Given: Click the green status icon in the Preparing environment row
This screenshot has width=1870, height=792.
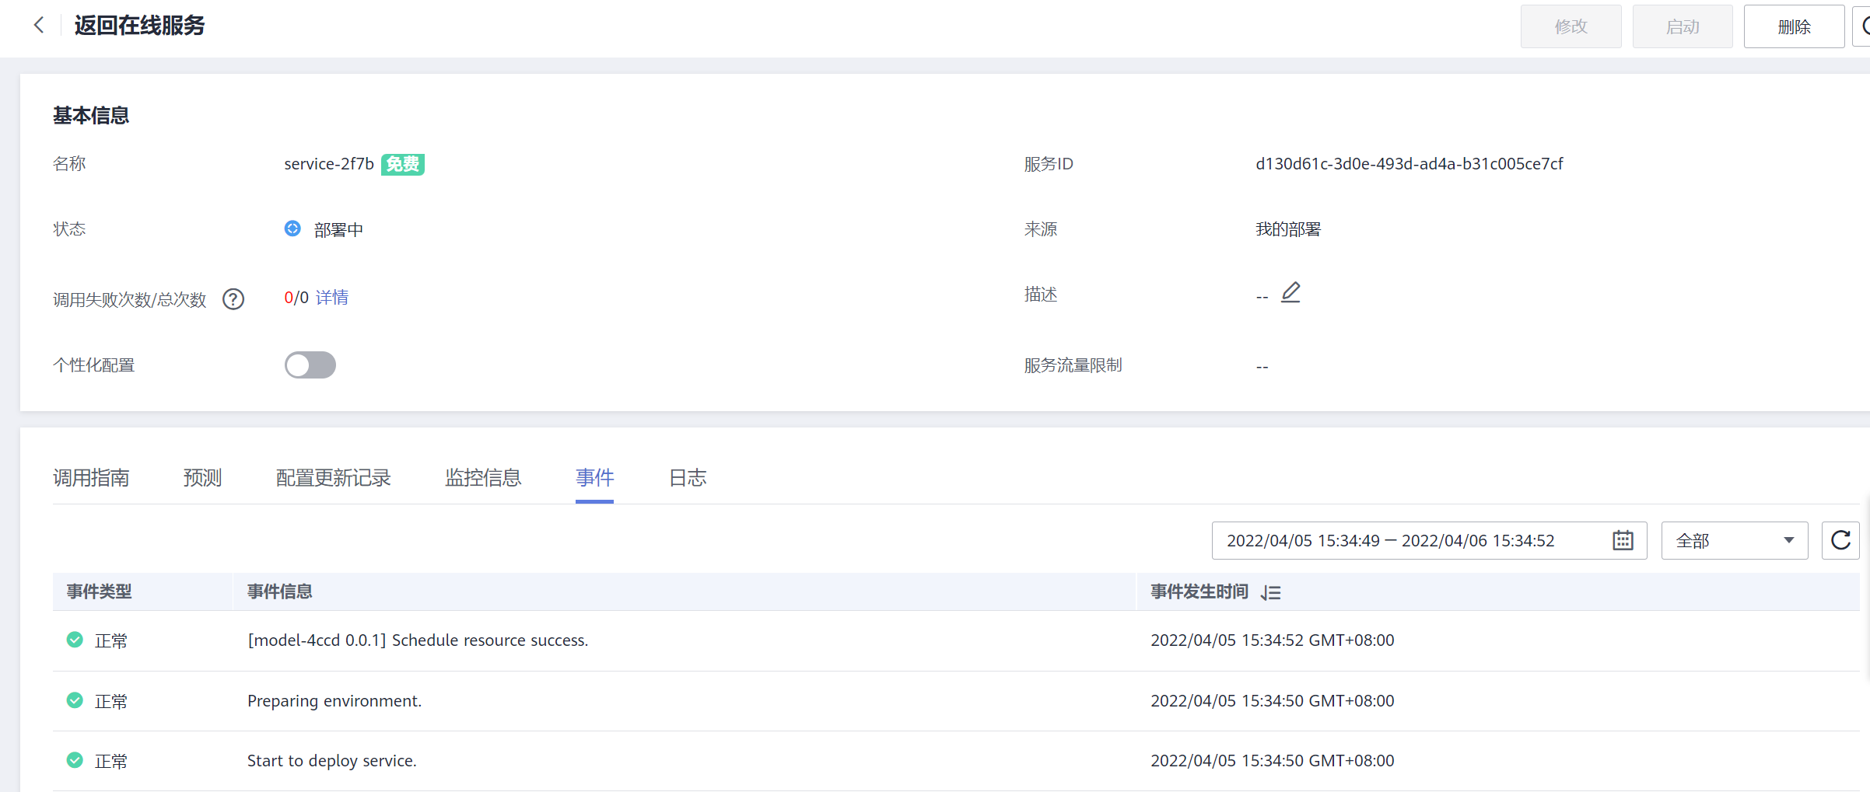Looking at the screenshot, I should click(x=75, y=700).
